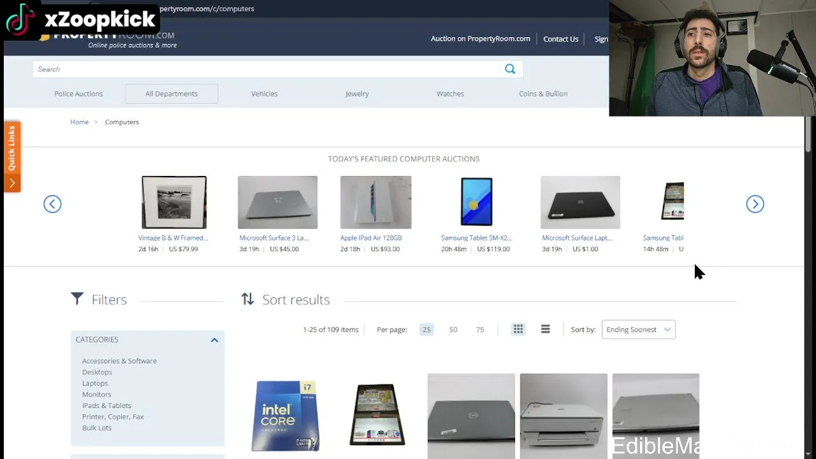Open Vintage B & W Framed thumbnail

(174, 202)
